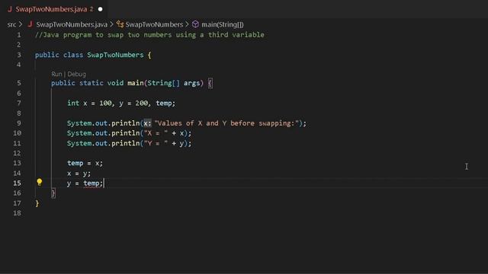Expand the chevron after src breadcrumb

tap(21, 24)
